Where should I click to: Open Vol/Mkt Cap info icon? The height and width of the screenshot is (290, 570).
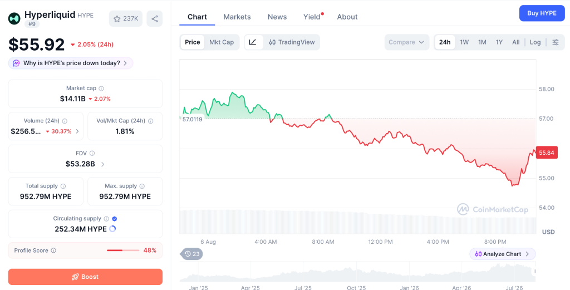pyautogui.click(x=150, y=121)
